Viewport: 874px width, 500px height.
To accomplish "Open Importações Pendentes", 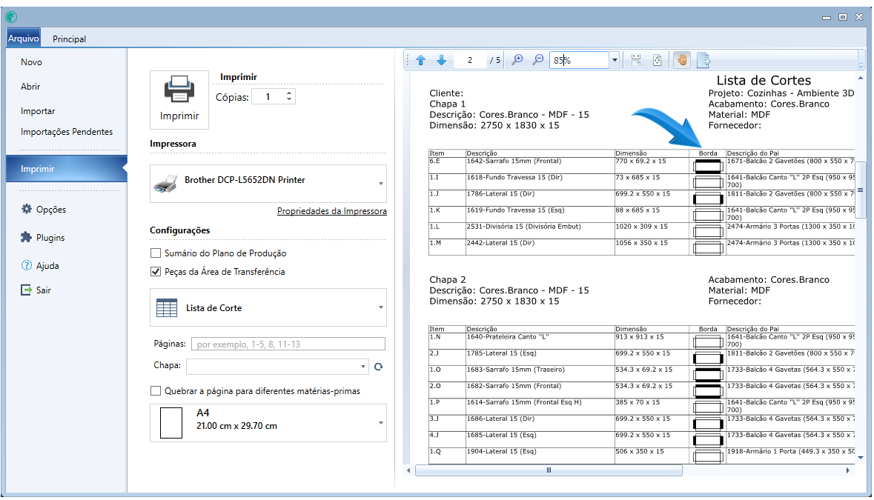I will [66, 131].
